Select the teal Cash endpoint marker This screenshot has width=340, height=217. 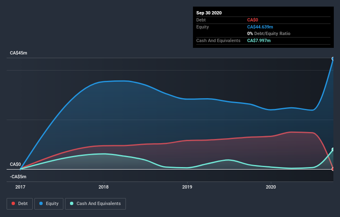coord(333,149)
